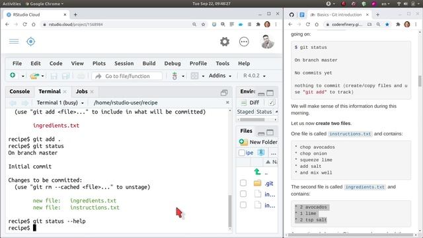Go up to the parent directory arrow
Viewport: 423px width, 238px height.
tap(257, 172)
